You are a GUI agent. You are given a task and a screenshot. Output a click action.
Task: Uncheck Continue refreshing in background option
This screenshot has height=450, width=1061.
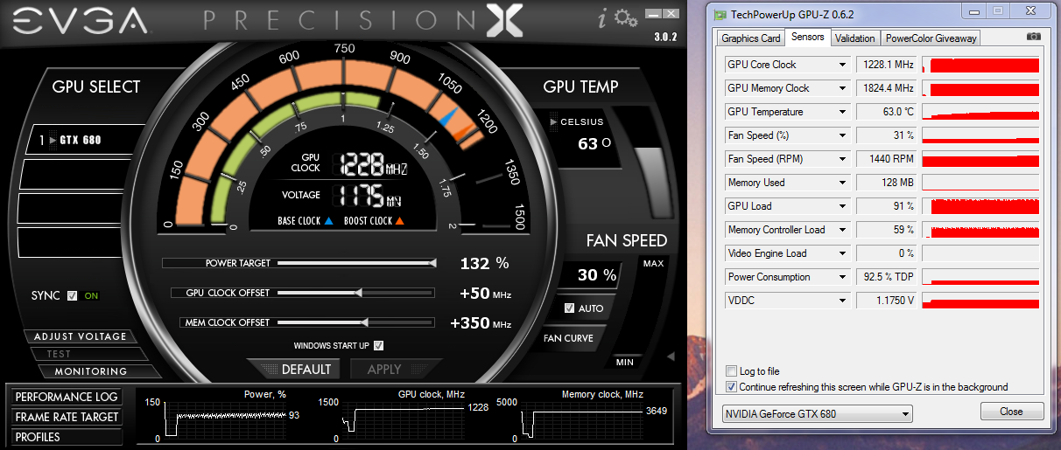pyautogui.click(x=732, y=386)
